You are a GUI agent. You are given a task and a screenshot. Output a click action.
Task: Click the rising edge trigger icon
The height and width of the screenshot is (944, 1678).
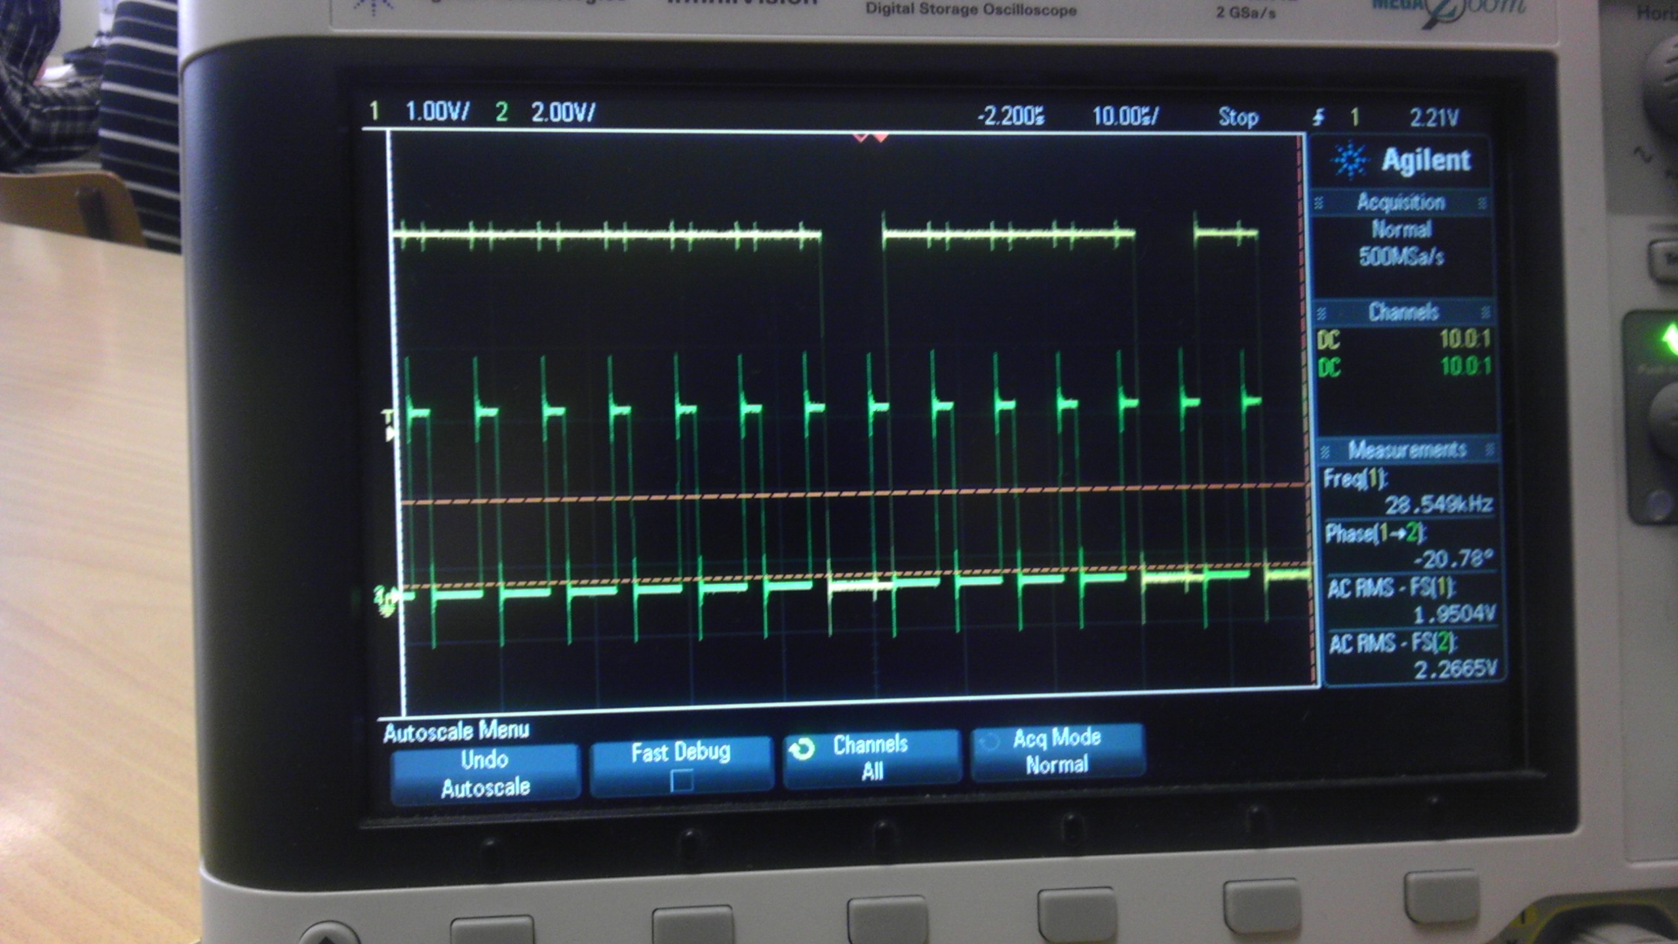tap(1319, 118)
